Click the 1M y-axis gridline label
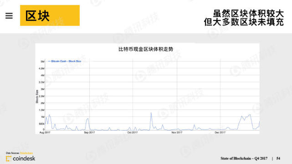 click(43, 117)
